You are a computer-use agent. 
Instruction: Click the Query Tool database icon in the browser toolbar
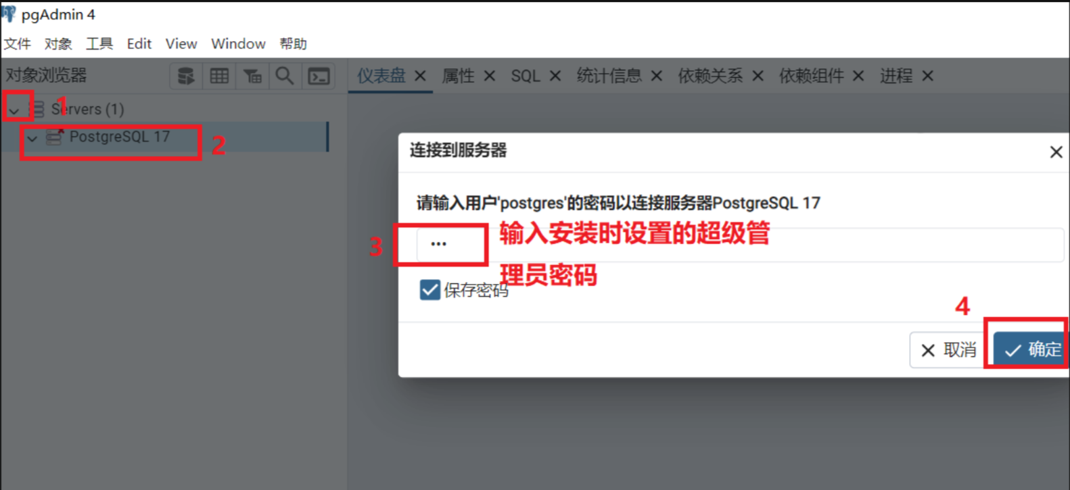186,76
